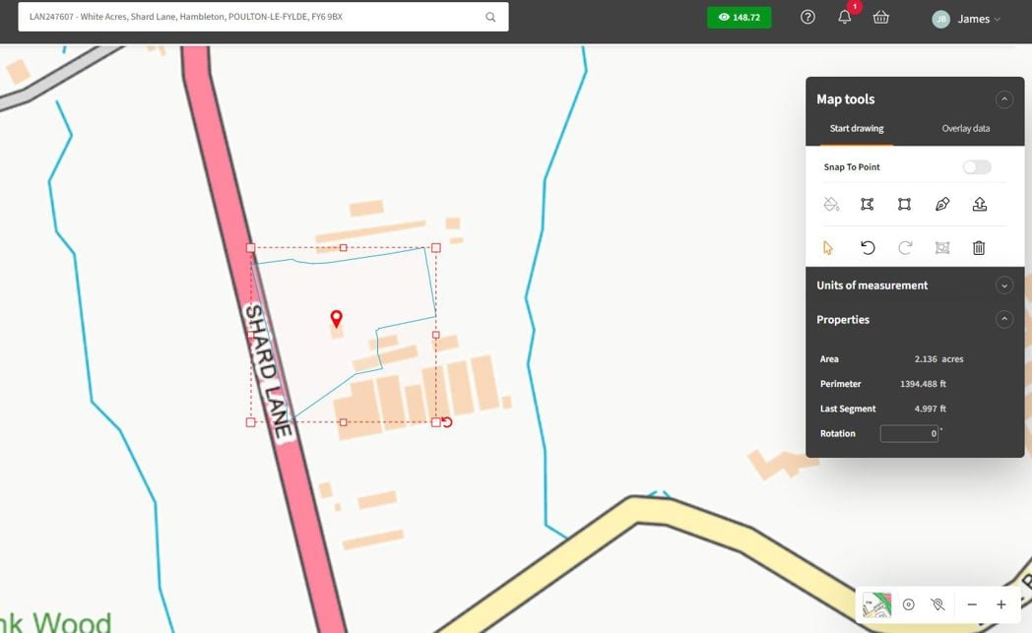Enable the Snap To Point switch
Image resolution: width=1032 pixels, height=633 pixels.
coord(976,166)
